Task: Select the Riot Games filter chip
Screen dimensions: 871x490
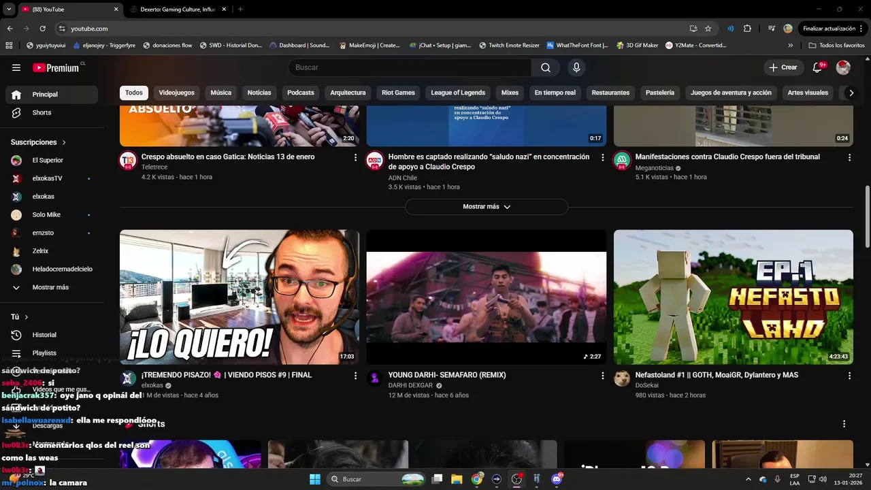Action: (398, 93)
